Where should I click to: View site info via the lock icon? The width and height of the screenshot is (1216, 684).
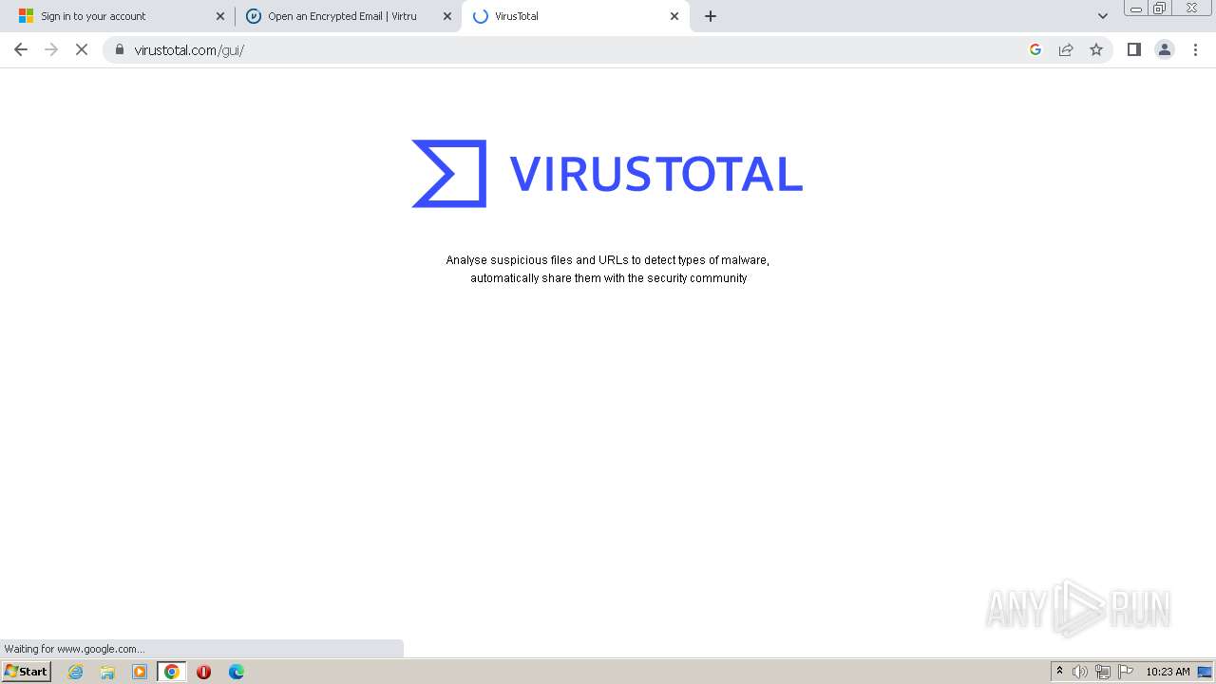pos(119,49)
